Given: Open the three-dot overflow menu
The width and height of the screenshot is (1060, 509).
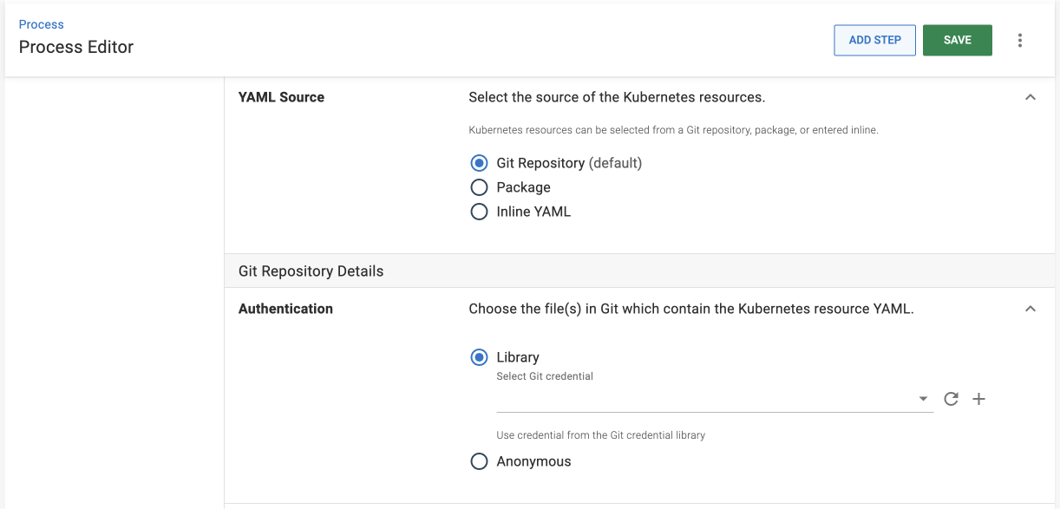Looking at the screenshot, I should coord(1020,40).
